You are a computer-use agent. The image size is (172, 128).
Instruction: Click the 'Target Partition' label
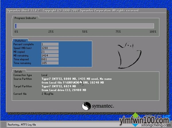[x=23, y=86]
